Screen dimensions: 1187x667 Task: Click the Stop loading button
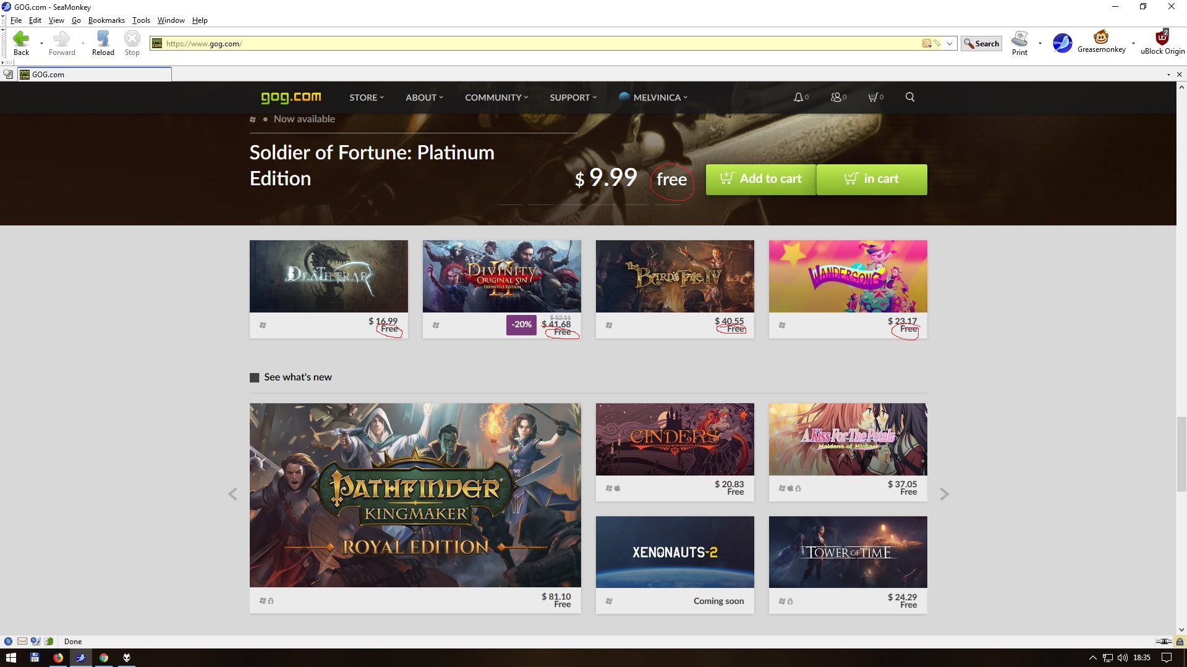coord(132,43)
